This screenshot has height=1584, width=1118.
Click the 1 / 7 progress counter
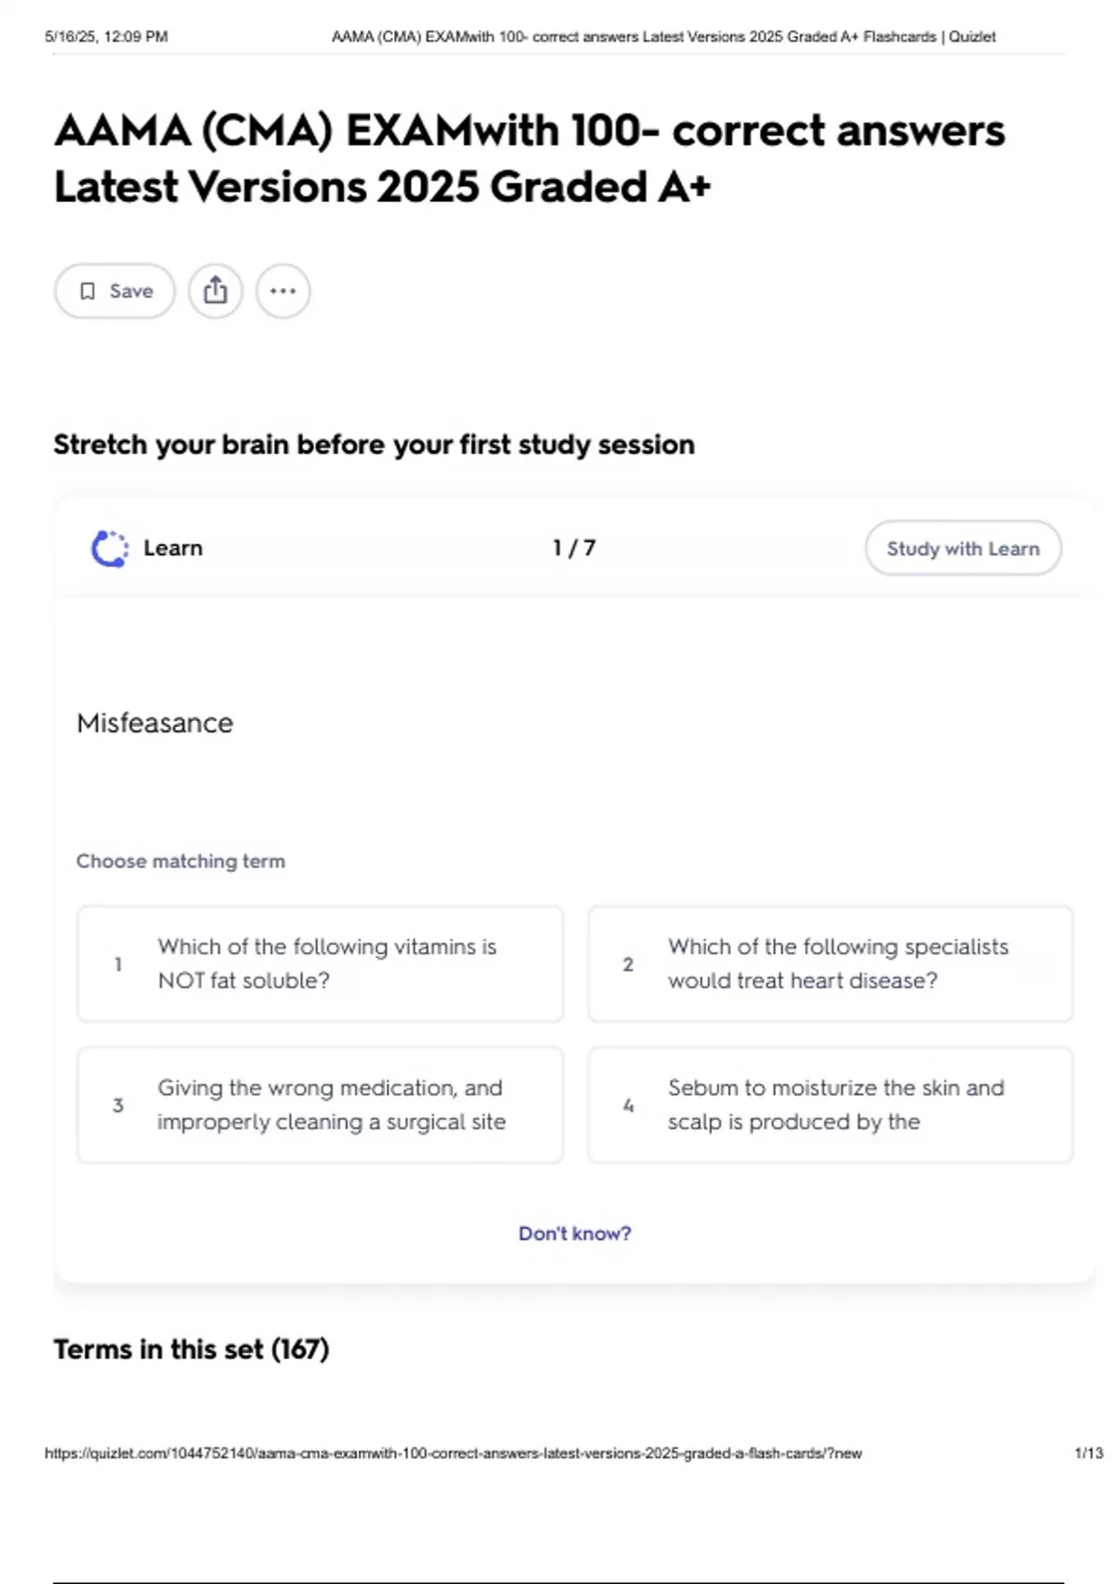pyautogui.click(x=574, y=548)
